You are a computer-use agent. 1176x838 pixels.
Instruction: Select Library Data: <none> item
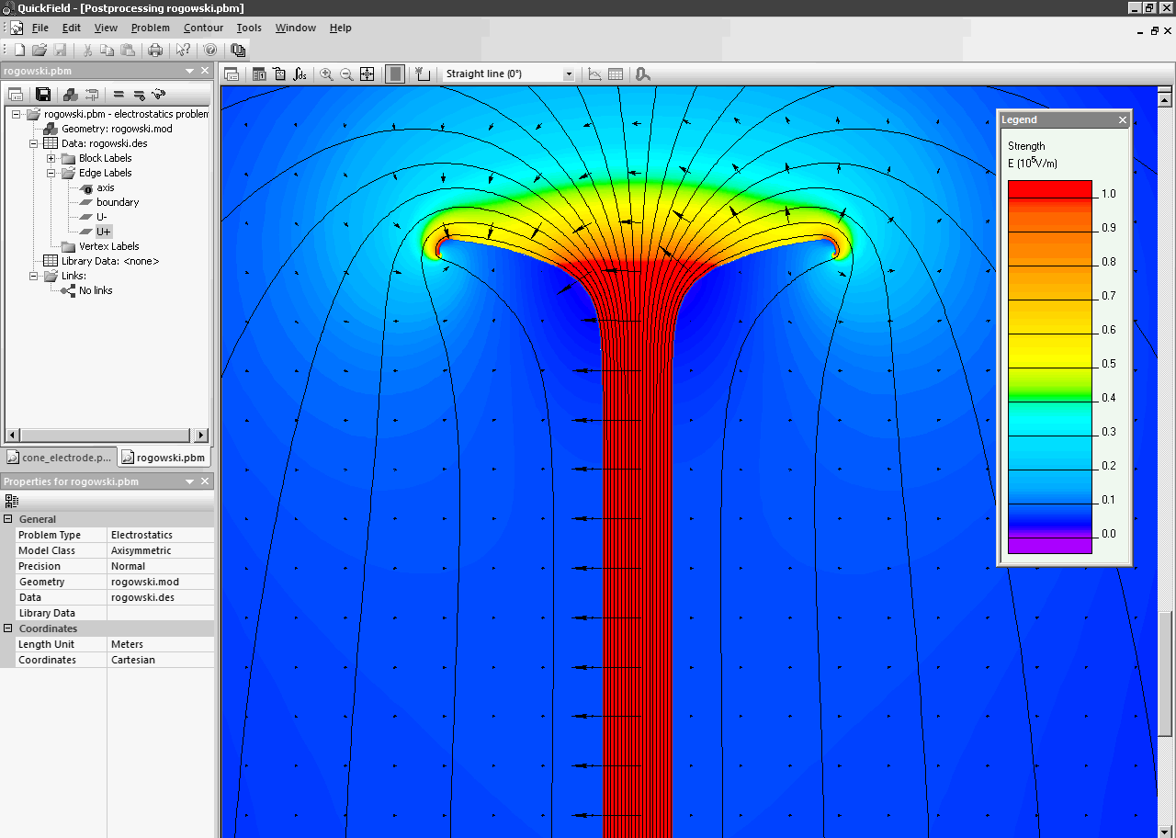point(110,261)
